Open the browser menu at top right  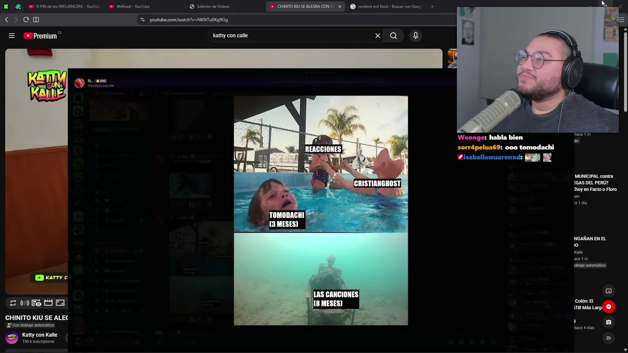(x=621, y=20)
